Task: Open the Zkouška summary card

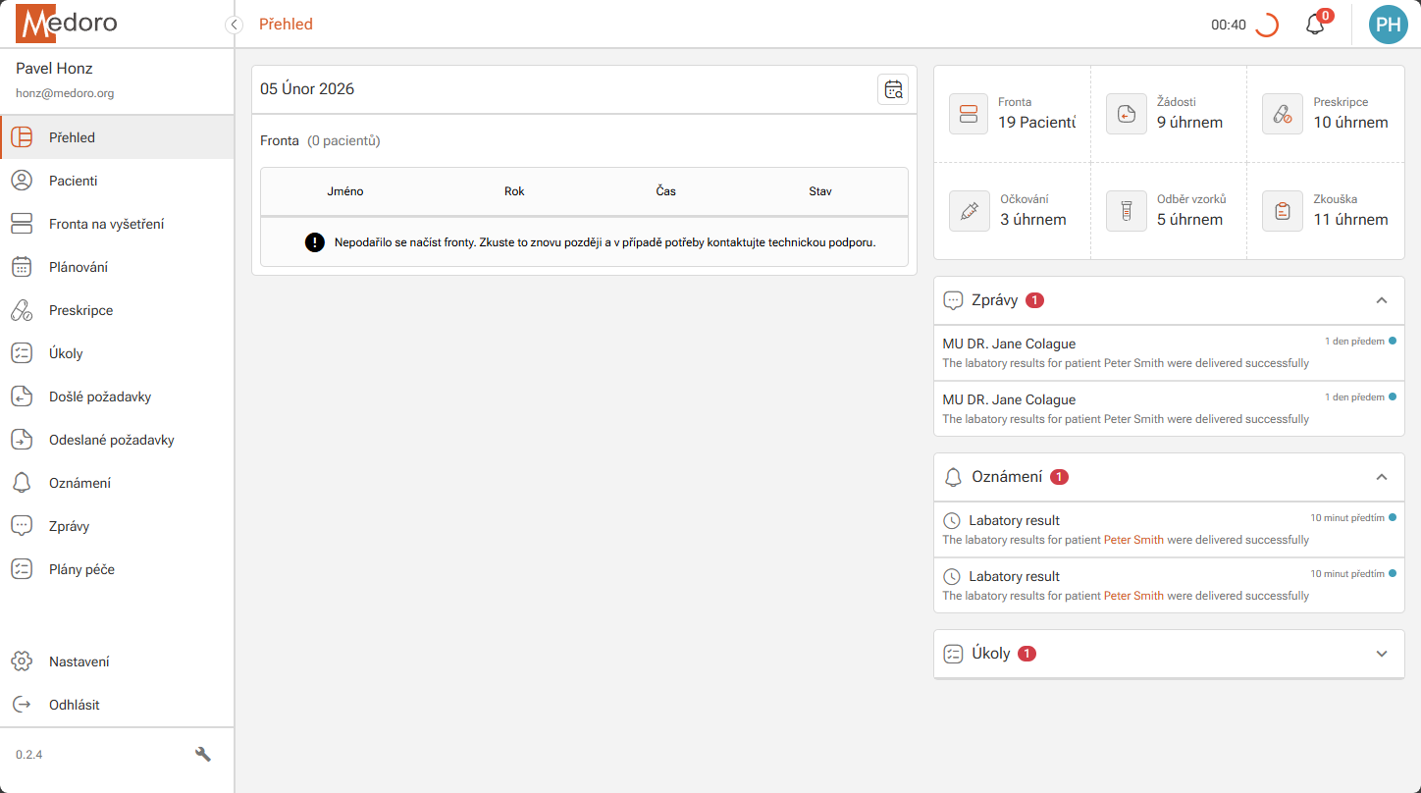Action: (x=1325, y=210)
